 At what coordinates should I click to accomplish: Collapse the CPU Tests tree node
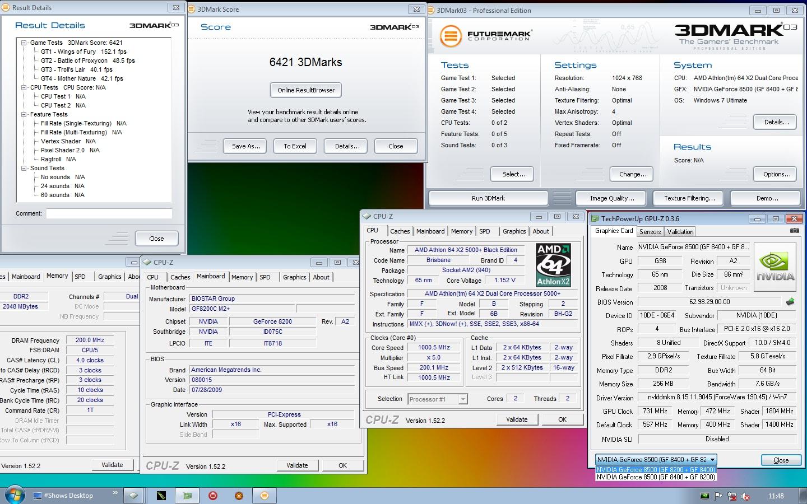tap(24, 87)
